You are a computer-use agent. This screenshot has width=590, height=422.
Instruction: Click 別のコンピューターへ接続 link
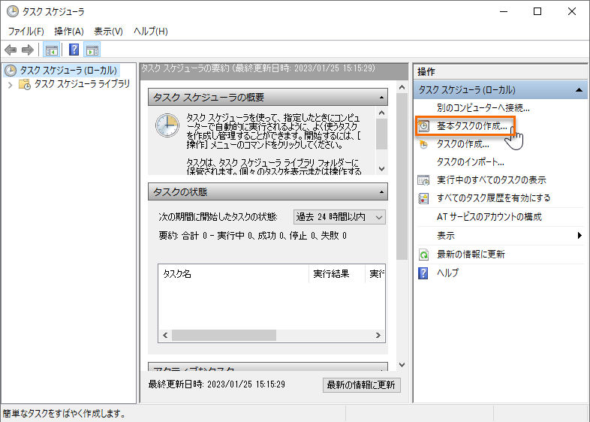483,108
